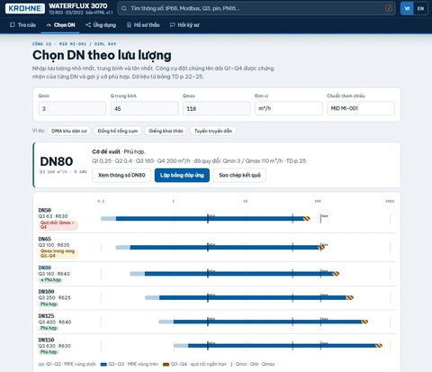The height and width of the screenshot is (372, 432).
Task: Click the Ứng dụng share icon
Action: 88,25
